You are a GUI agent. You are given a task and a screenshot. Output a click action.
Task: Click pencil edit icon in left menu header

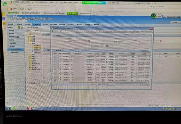pos(22,27)
